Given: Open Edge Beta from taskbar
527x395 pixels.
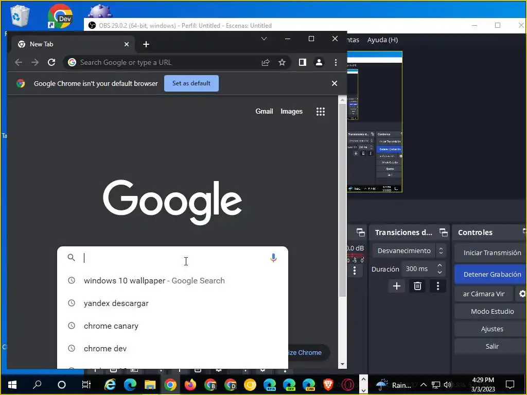Looking at the screenshot, I should [x=270, y=385].
